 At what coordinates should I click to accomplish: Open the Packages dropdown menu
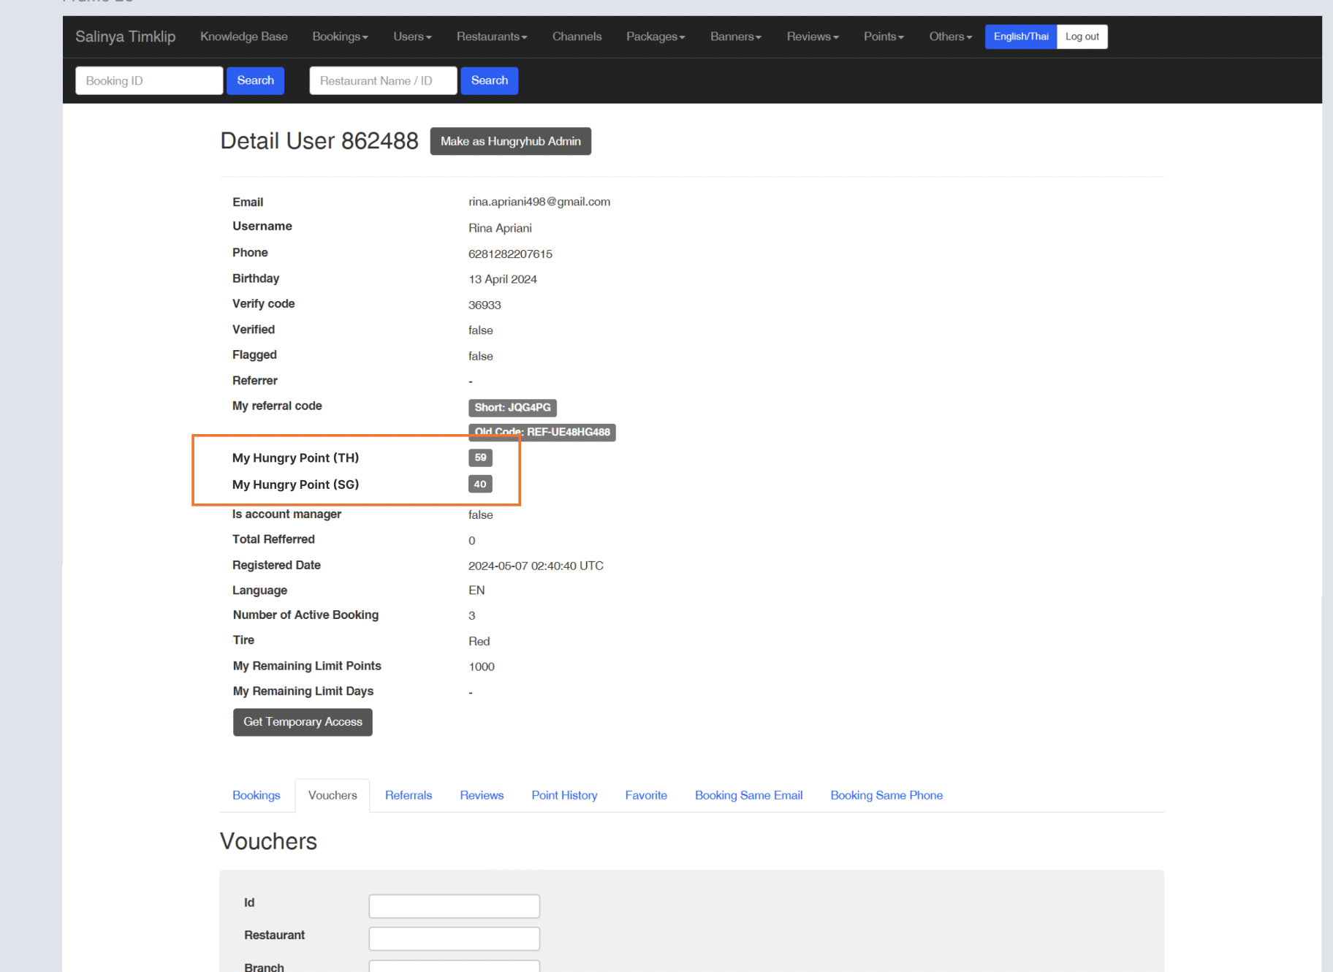pos(656,37)
